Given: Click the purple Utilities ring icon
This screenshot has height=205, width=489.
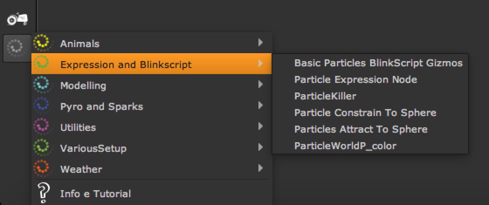Looking at the screenshot, I should pos(43,126).
